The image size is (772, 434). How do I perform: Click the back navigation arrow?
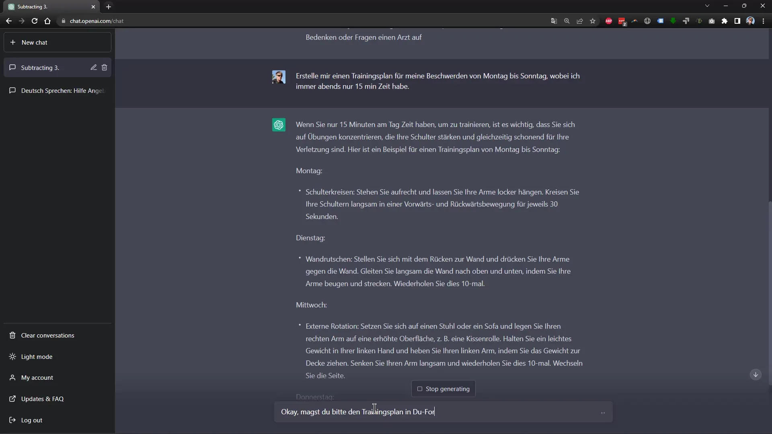[9, 20]
